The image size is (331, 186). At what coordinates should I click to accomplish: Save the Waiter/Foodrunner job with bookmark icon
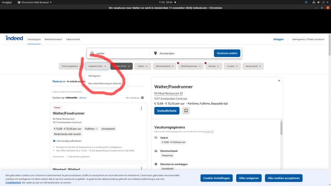click(x=186, y=110)
